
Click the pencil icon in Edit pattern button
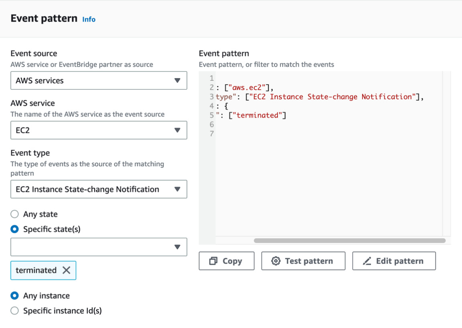click(x=367, y=261)
